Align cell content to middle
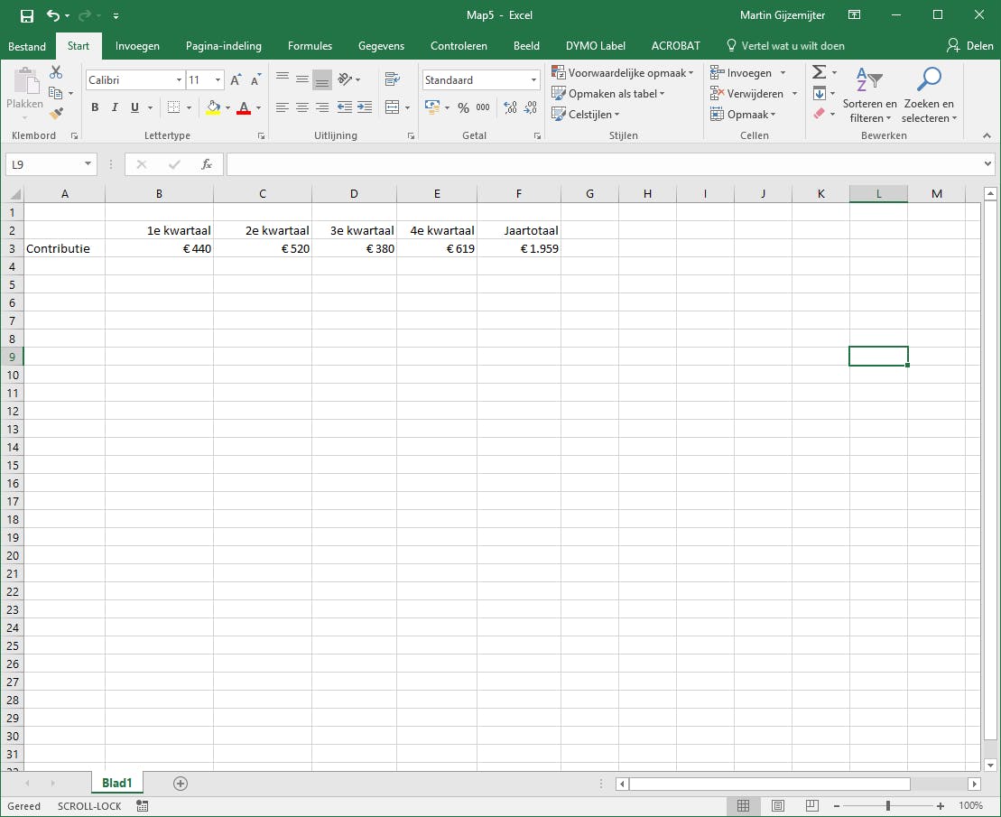 pos(302,79)
